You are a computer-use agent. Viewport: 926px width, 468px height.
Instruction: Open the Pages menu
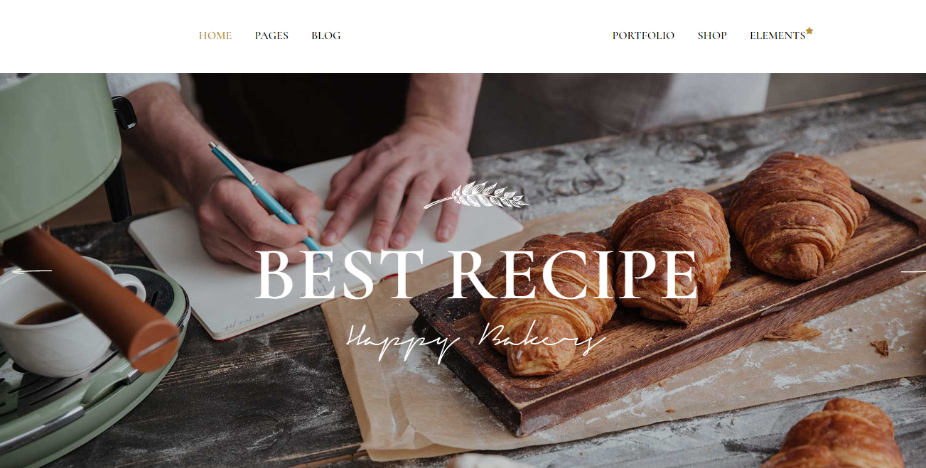[271, 36]
